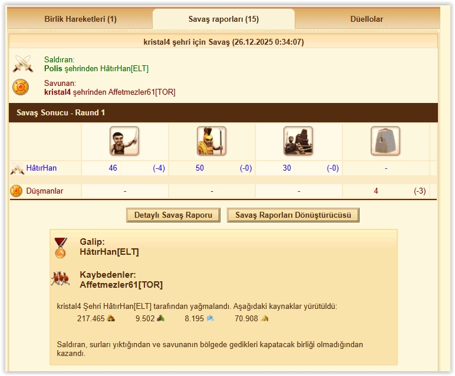455x376 pixels.
Task: Click the loser name Affetmezler61[TOR]
Action: click(x=121, y=285)
